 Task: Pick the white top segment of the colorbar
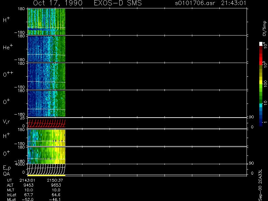261,44
